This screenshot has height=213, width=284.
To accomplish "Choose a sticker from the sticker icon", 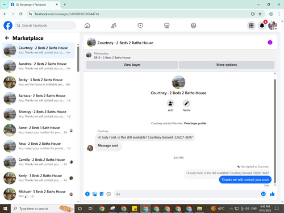I will click(x=102, y=194).
